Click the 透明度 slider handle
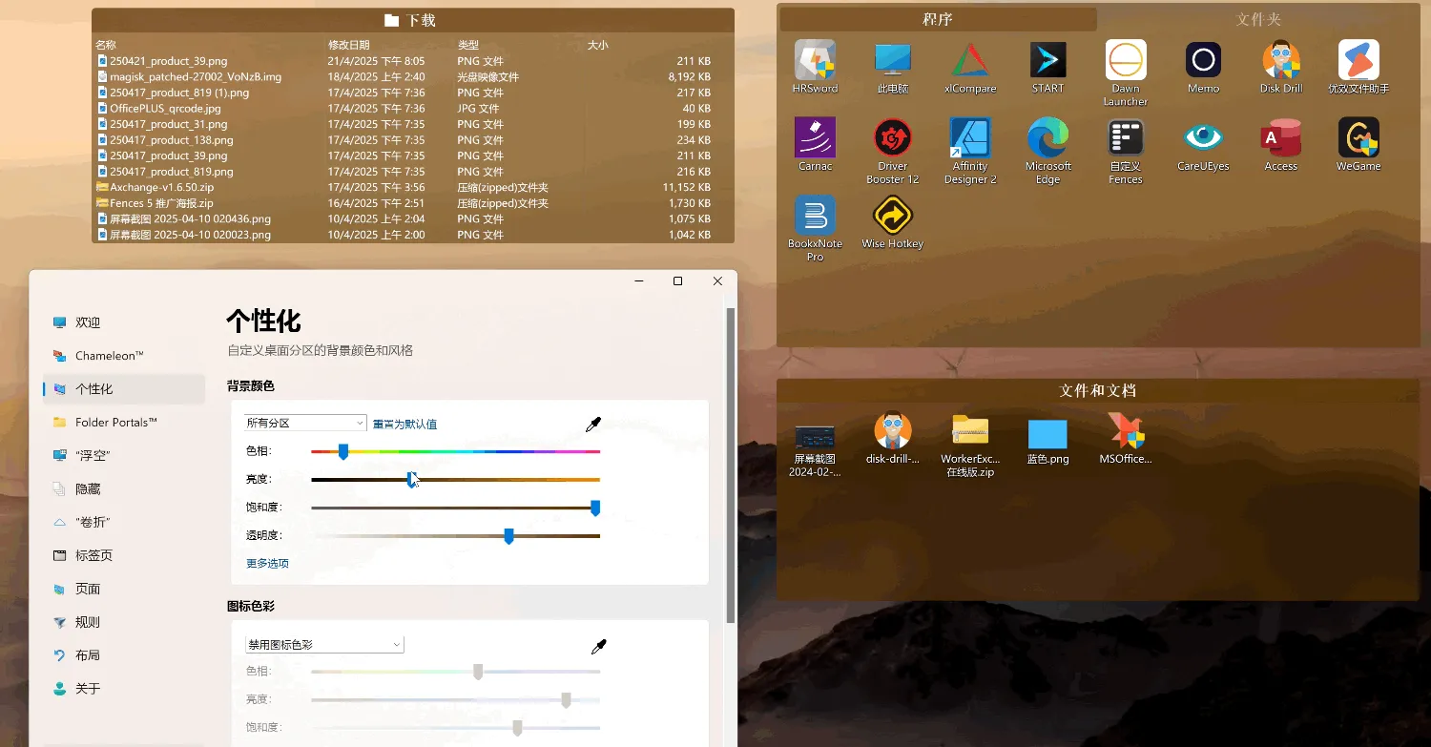This screenshot has width=1431, height=747. 508,536
